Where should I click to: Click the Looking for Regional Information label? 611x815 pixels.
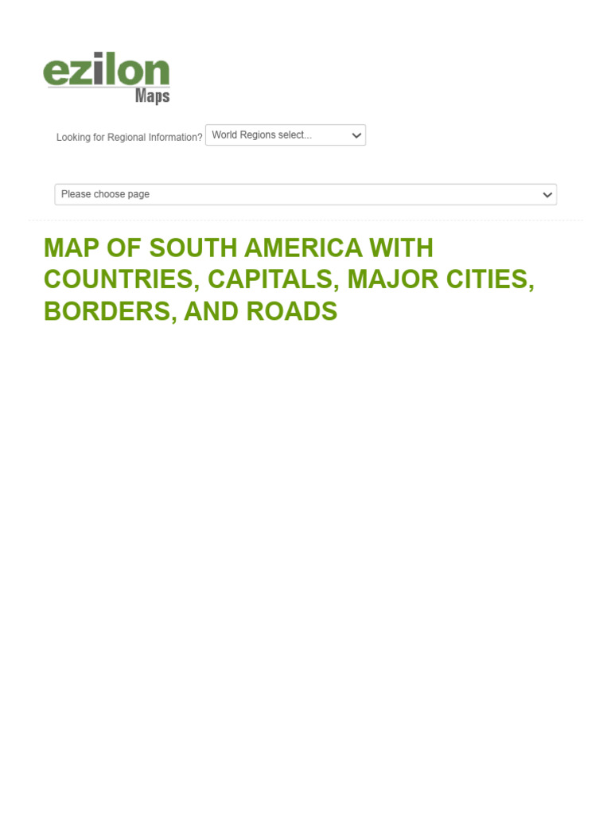tap(130, 137)
